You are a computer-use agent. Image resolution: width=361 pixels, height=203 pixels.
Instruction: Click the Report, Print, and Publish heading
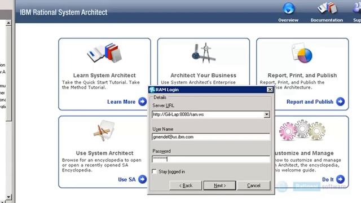pyautogui.click(x=302, y=75)
